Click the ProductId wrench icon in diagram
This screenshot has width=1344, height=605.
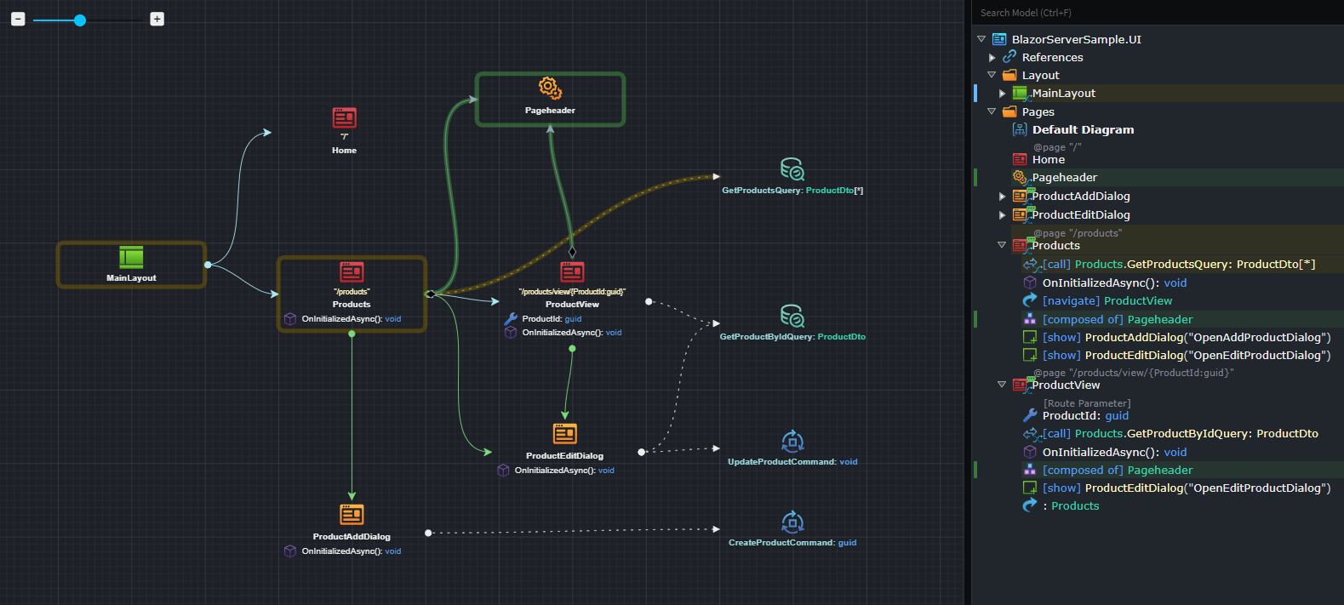pos(511,319)
